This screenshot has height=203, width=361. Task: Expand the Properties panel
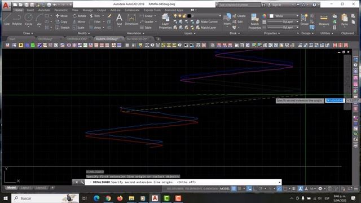[272, 33]
